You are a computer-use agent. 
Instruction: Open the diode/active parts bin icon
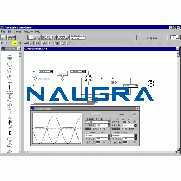(20, 43)
